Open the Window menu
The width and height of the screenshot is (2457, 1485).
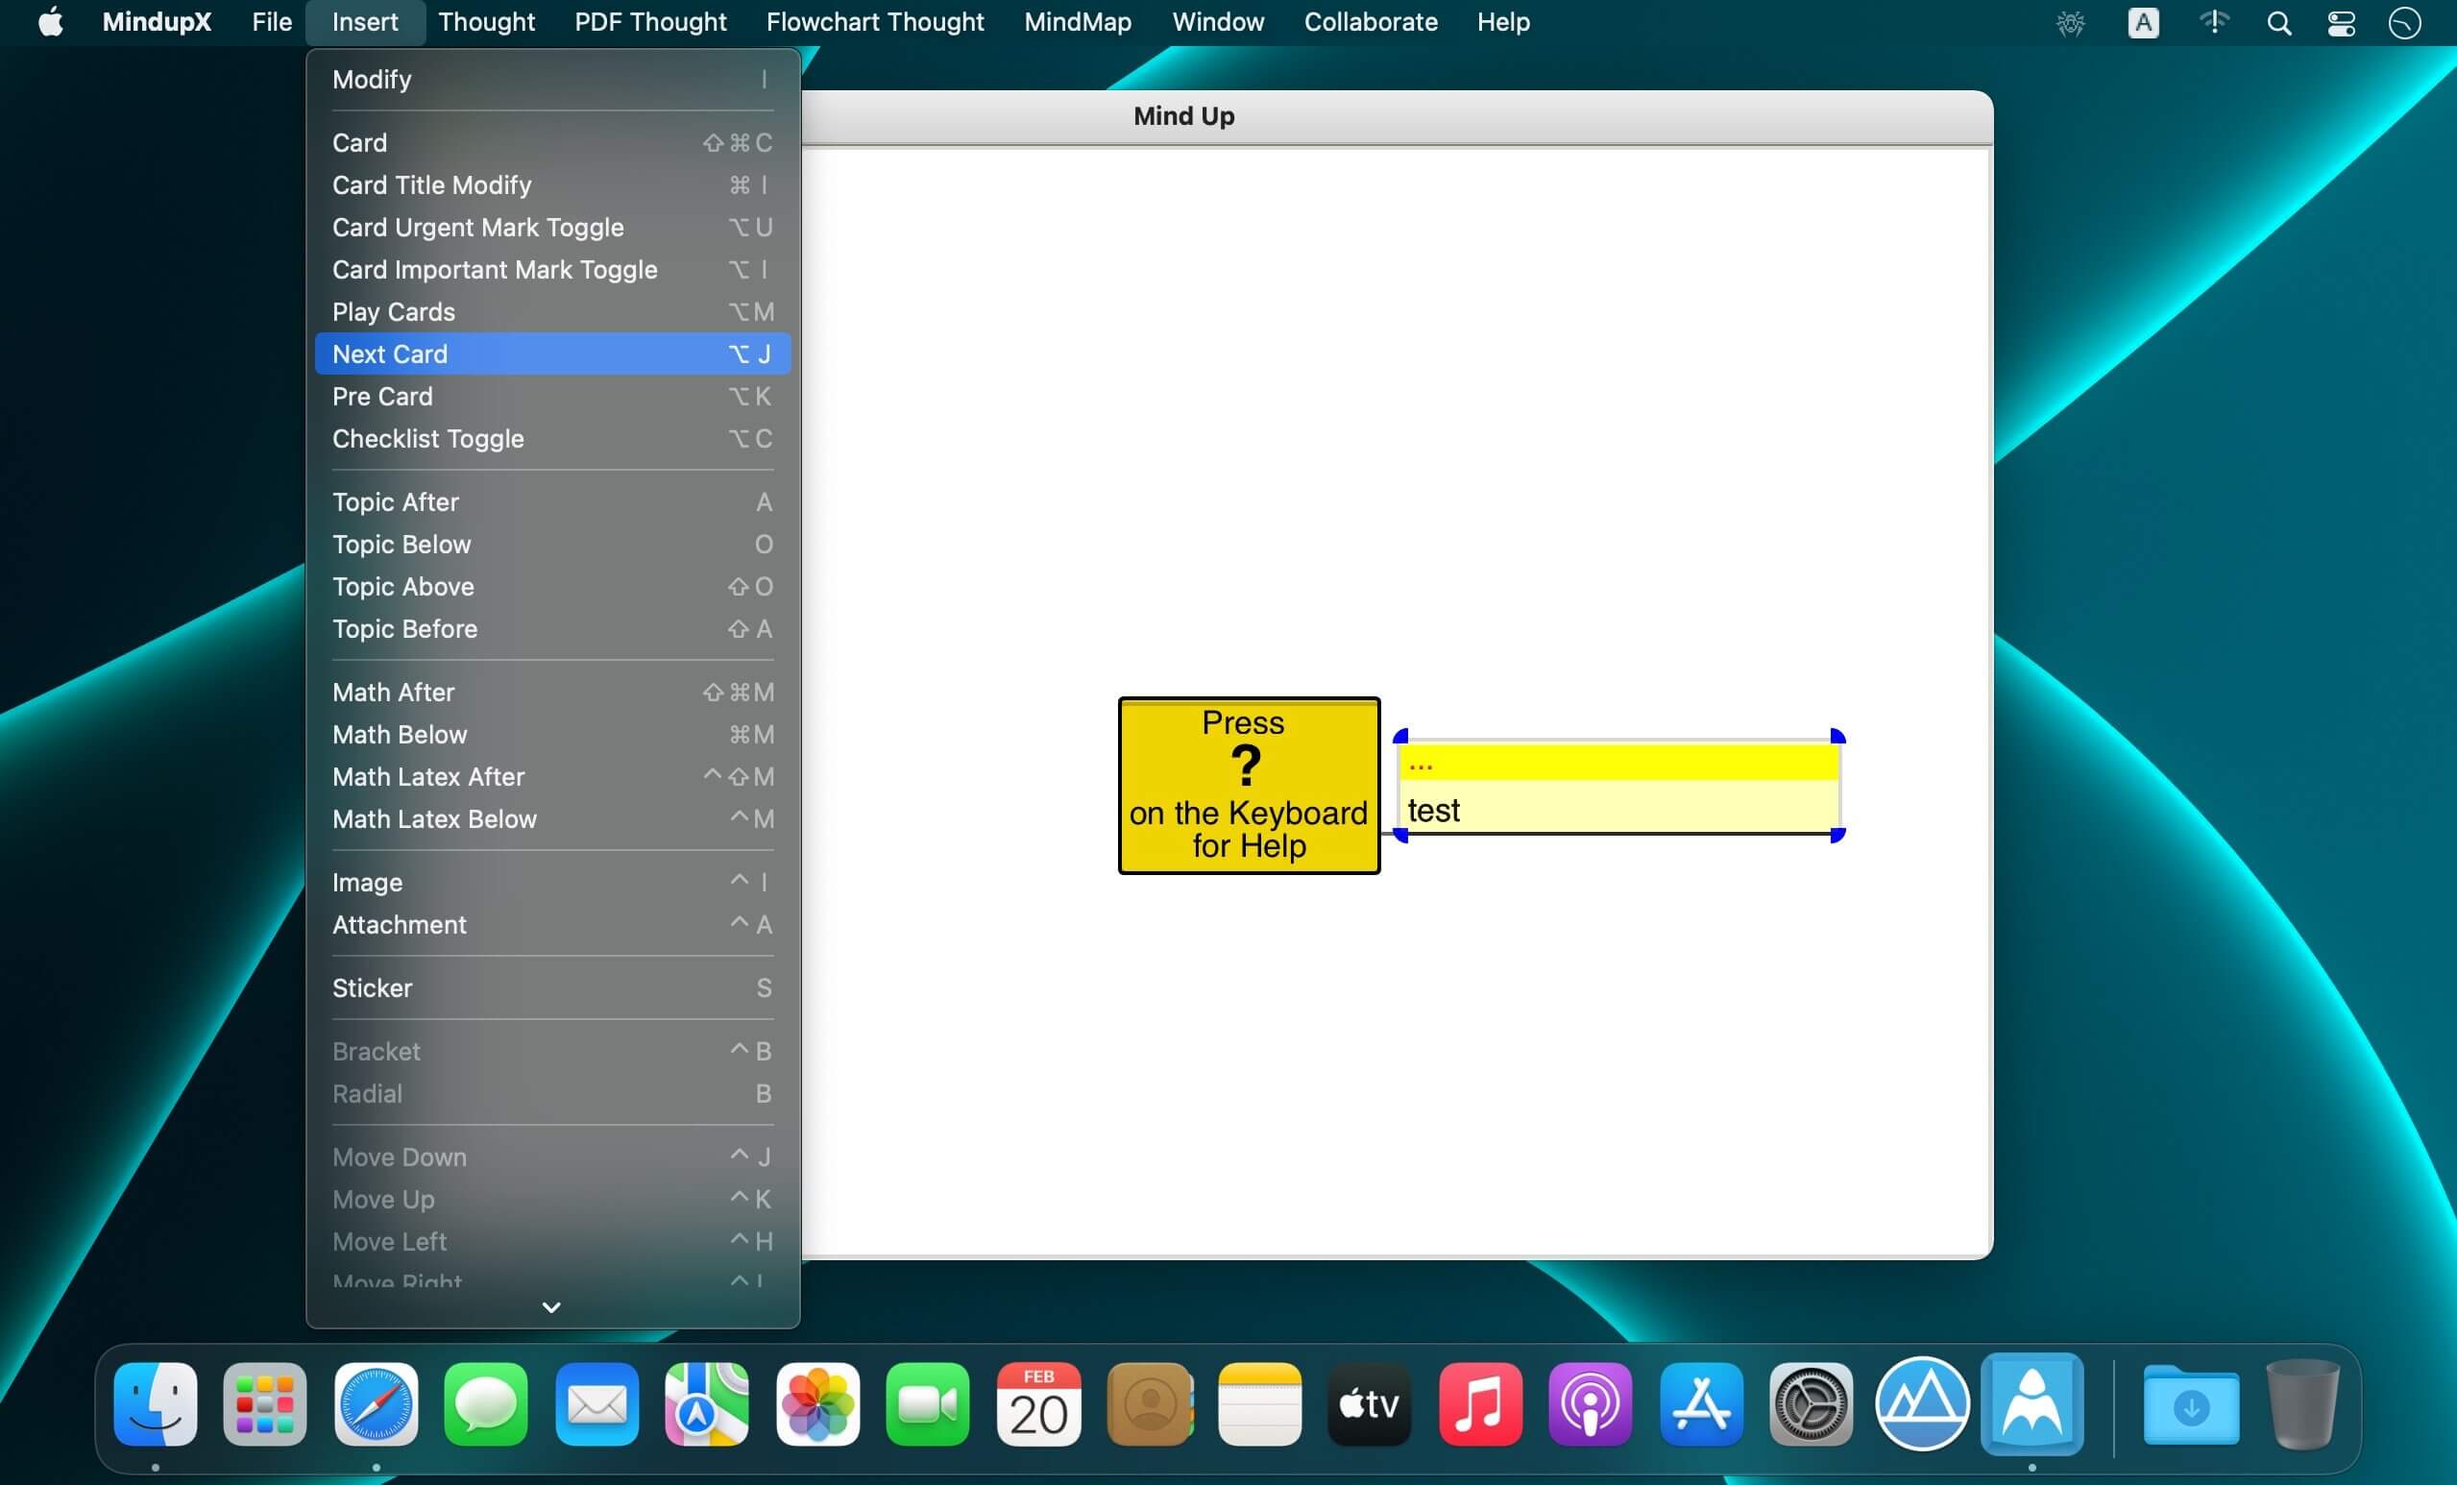pos(1218,22)
